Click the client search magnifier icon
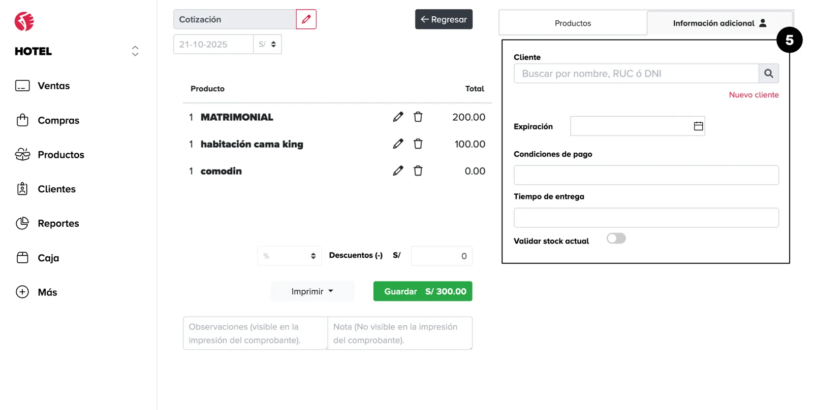Viewport: 813px width, 410px height. 768,74
